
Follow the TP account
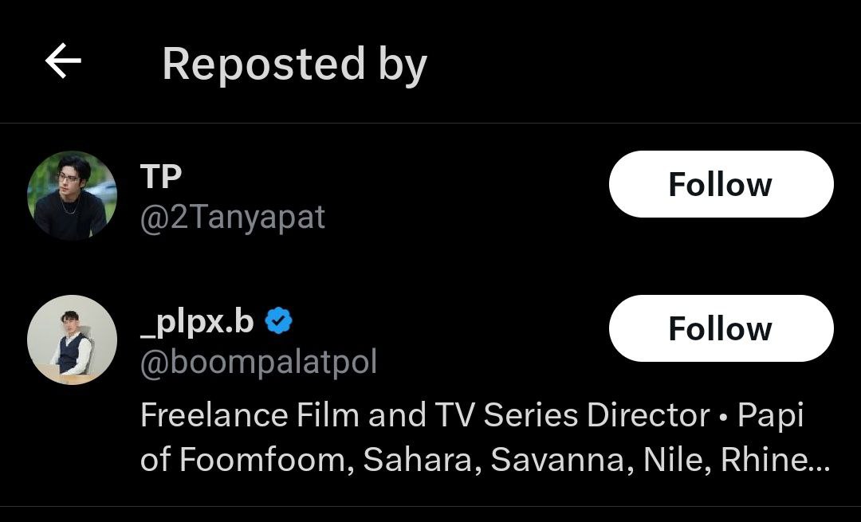coord(721,184)
